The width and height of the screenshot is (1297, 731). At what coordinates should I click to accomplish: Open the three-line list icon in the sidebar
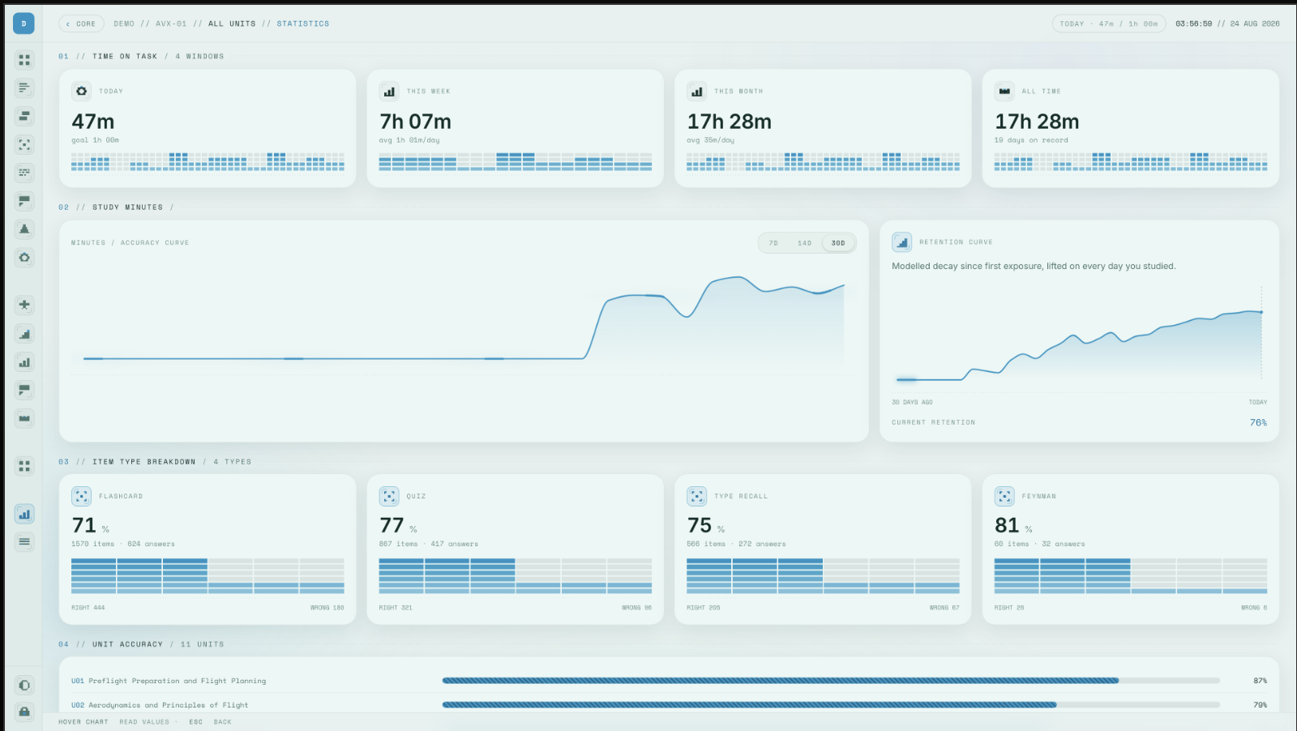tap(24, 542)
